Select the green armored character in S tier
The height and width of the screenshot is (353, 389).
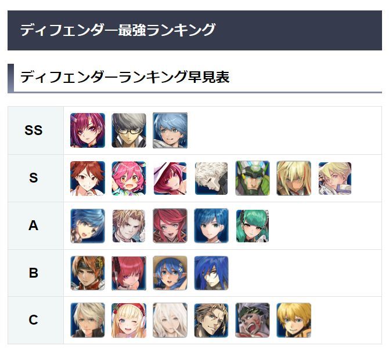coord(253,178)
